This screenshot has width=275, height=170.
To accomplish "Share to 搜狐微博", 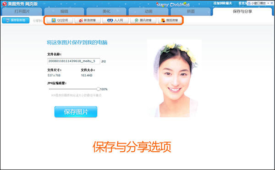I will 170,20.
